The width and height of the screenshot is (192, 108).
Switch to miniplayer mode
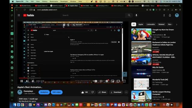pyautogui.click(x=112, y=81)
